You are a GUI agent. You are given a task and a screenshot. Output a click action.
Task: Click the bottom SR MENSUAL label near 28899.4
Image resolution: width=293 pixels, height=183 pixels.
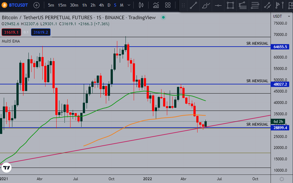[x=257, y=124]
